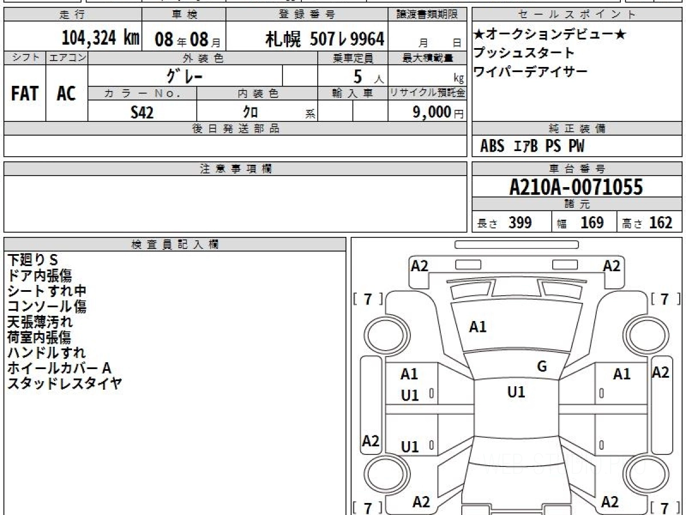Select inspector note ホイールカバー A
The width and height of the screenshot is (686, 515).
coord(59,368)
